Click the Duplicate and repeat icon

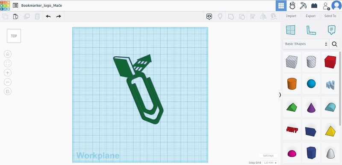27,16
